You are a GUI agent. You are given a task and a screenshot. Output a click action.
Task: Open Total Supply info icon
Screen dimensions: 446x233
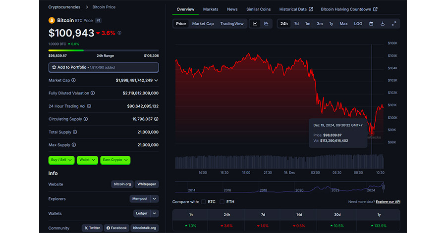pyautogui.click(x=75, y=132)
